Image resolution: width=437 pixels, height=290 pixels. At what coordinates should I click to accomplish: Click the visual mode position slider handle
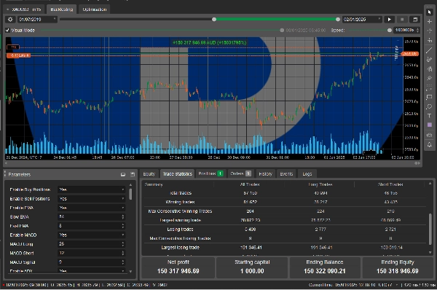(x=282, y=30)
